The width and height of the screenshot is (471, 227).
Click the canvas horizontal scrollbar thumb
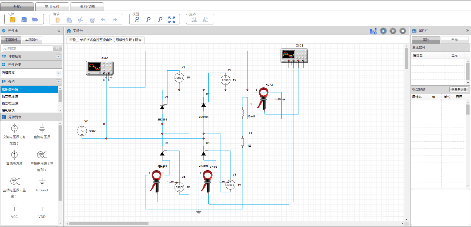coord(109,224)
